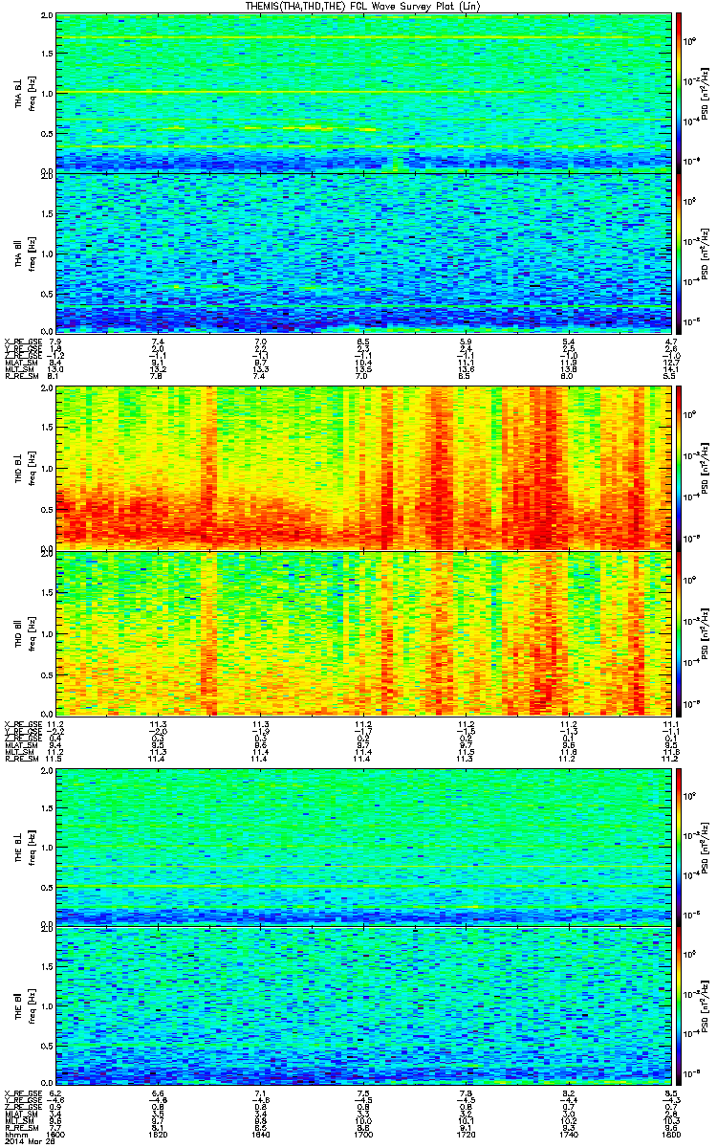Click the color bar beside THD BII panel

tap(680, 632)
